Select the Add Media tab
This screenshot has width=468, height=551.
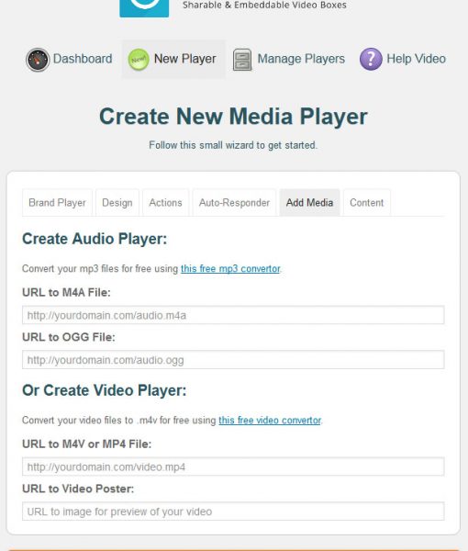tap(309, 203)
